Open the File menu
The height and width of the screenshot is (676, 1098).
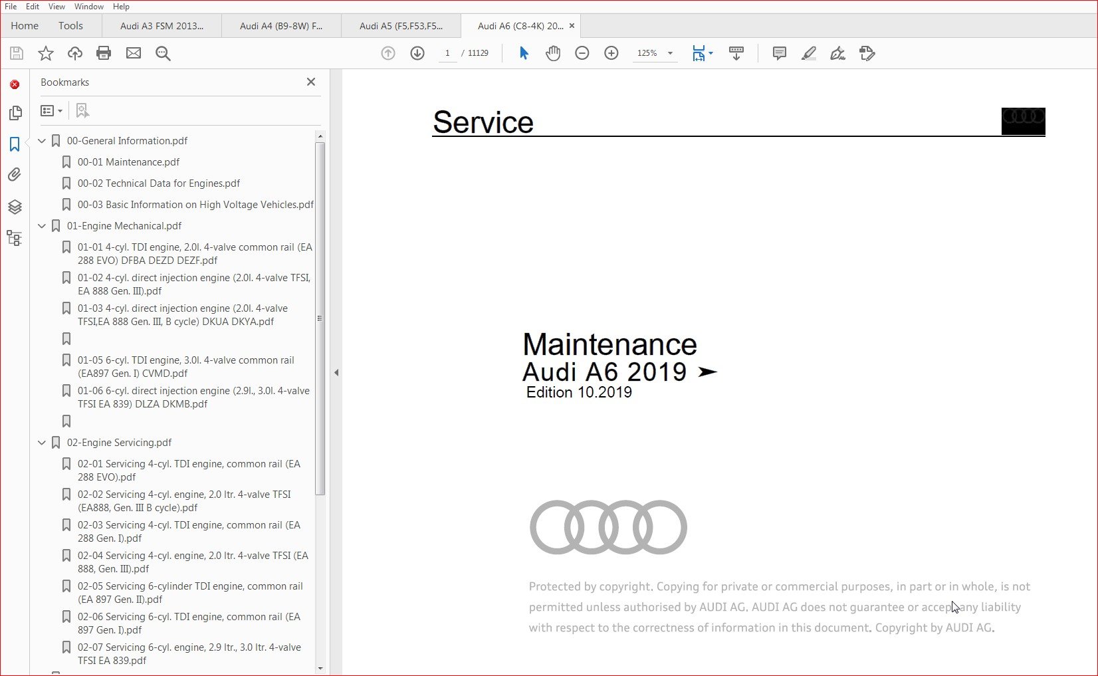[11, 7]
